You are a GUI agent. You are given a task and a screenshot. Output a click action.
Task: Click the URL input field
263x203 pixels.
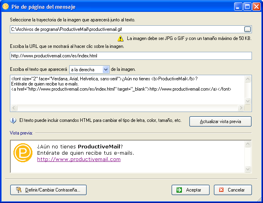(131, 56)
